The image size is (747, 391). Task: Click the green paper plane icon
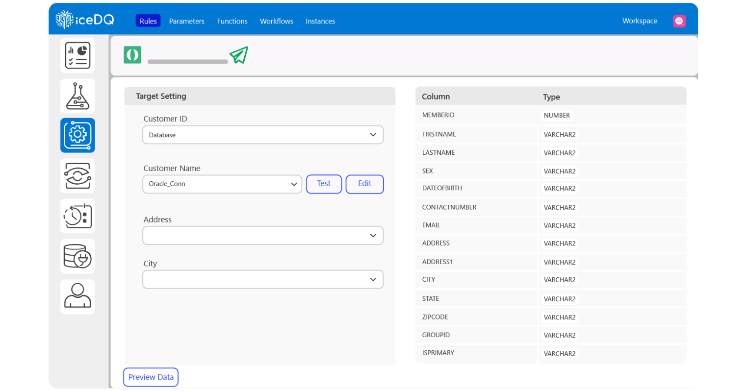[x=239, y=55]
